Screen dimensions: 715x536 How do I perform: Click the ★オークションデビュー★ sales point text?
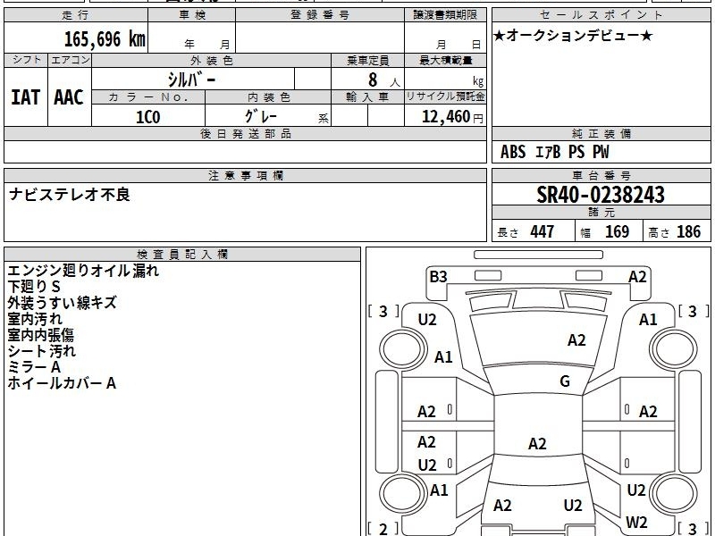click(x=573, y=35)
